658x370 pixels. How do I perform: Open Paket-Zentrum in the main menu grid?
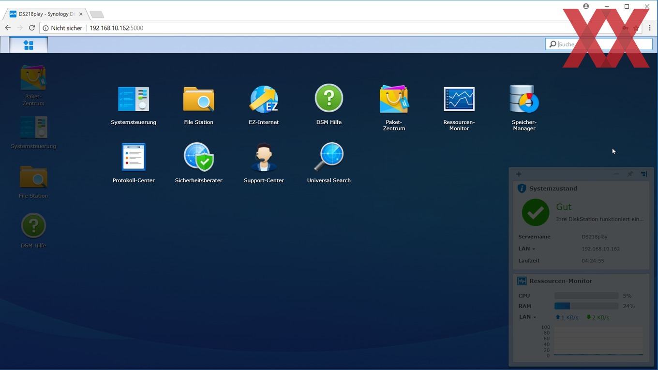[x=394, y=108]
